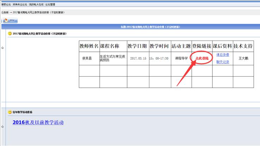Viewport: 260px width, 146px height.
Task: Open the 所有专业论坛 menu
Action: point(20,5)
